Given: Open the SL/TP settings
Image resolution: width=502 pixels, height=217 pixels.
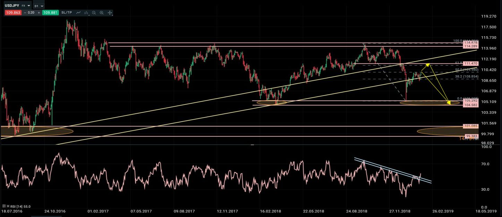Looking at the screenshot, I should (x=67, y=13).
